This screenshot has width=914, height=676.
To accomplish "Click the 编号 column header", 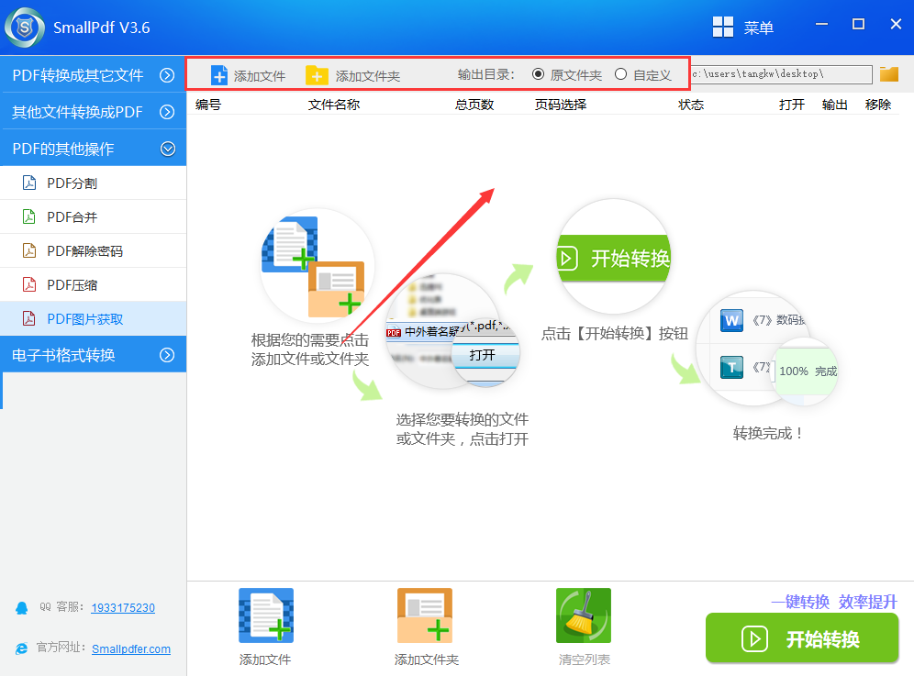I will click(208, 105).
